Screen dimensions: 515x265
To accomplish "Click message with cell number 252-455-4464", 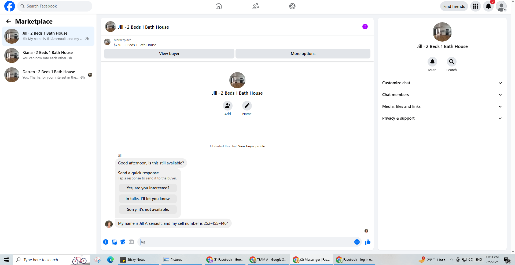I will point(173,223).
